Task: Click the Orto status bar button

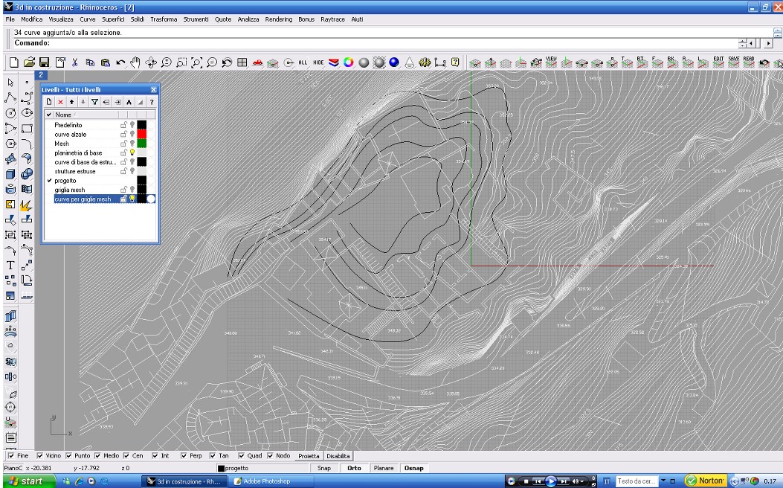Action: click(x=354, y=468)
